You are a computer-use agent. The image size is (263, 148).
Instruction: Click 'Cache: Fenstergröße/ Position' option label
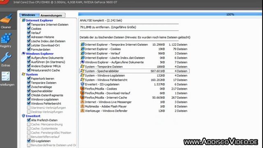pyautogui.click(x=51, y=132)
